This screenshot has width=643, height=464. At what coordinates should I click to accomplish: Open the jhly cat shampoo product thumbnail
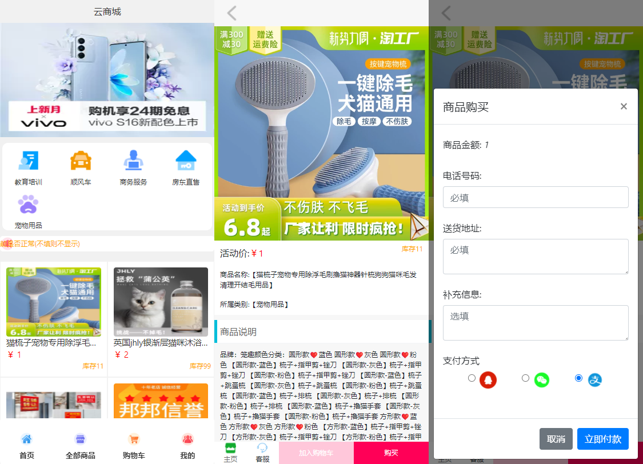[161, 302]
